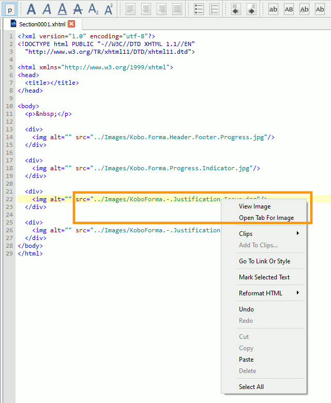Change case to lowercase (ab)

point(273,9)
